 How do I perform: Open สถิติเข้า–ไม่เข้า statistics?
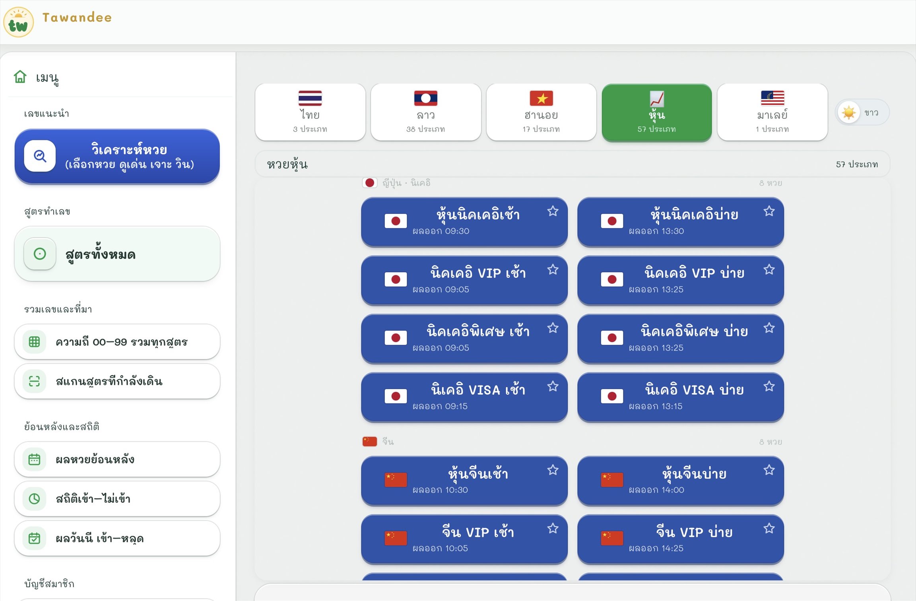tap(117, 499)
